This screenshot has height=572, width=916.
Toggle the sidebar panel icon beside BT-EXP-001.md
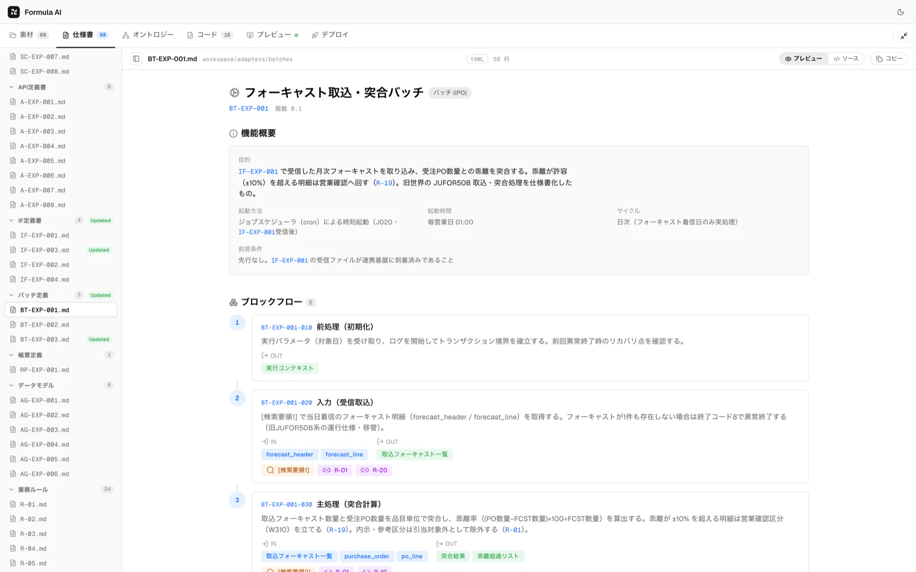coord(136,59)
